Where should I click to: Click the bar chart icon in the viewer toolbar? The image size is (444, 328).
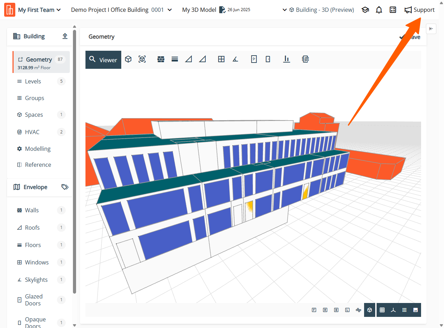click(x=287, y=59)
